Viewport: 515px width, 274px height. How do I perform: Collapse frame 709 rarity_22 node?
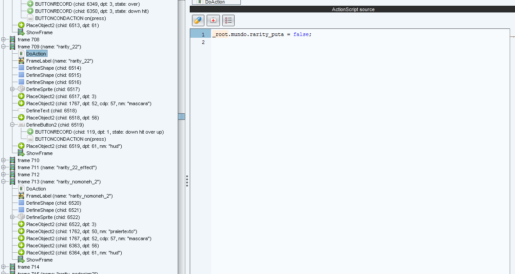[3, 47]
